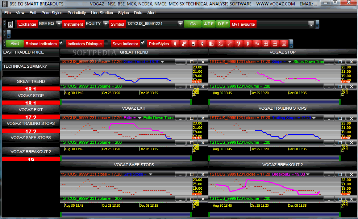Viewport: 358px width, 219px height.
Task: Choose the stacked list layout icon
Action: point(284,43)
